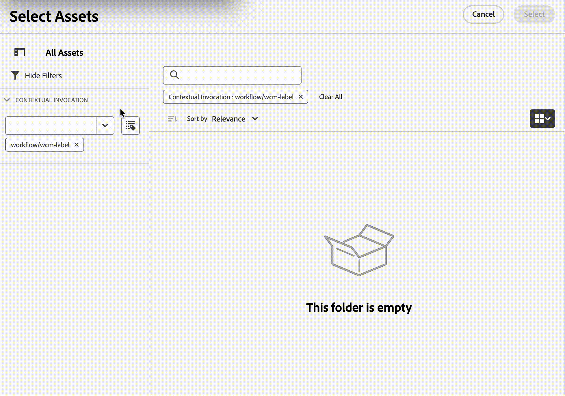Remove Contextual Invocation filter chip
The width and height of the screenshot is (565, 396).
point(300,96)
